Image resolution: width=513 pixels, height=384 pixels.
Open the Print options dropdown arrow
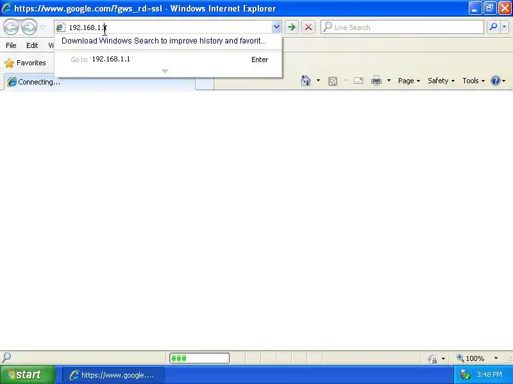[389, 81]
